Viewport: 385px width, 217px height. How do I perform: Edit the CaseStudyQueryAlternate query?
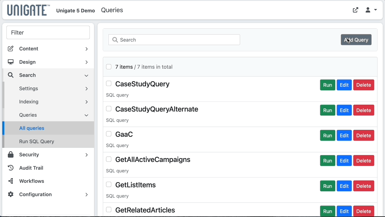(x=344, y=110)
